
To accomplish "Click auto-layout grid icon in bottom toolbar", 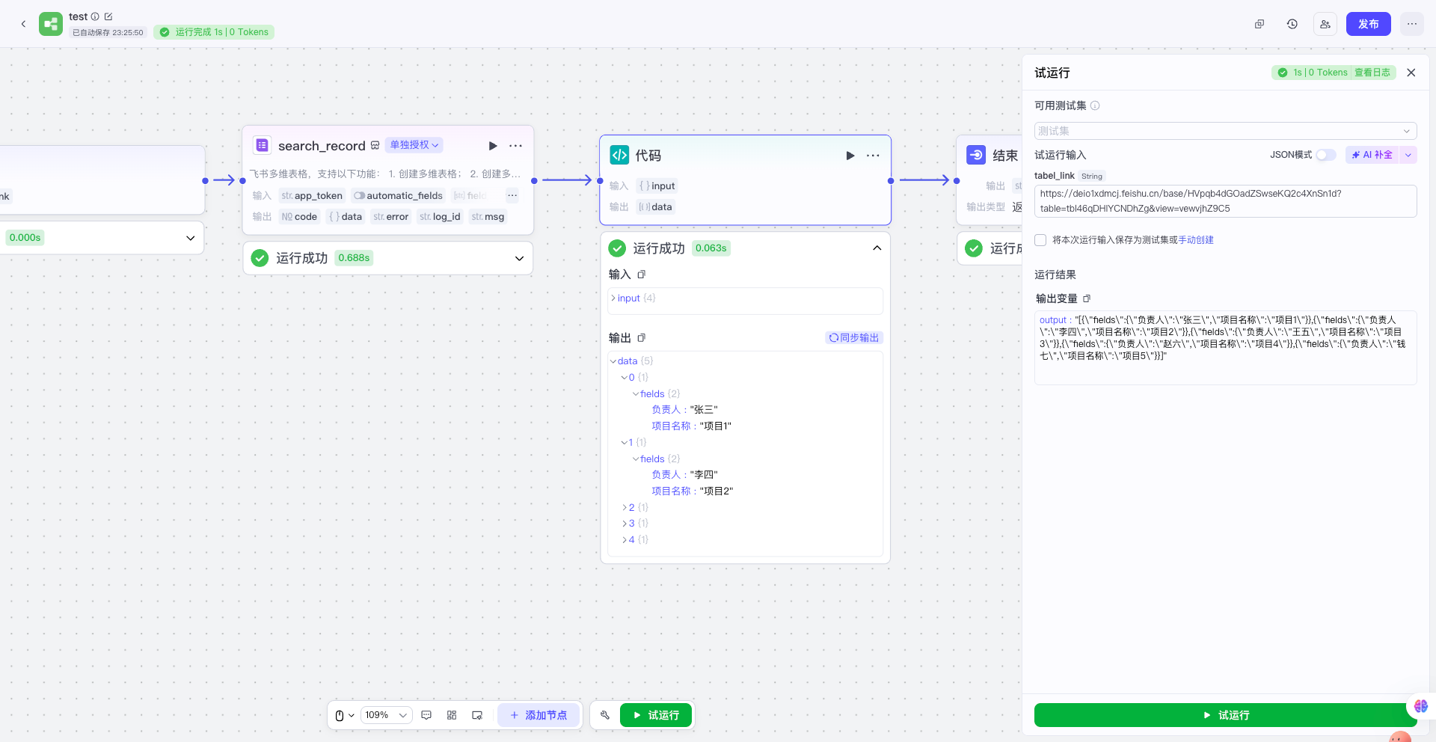I will pyautogui.click(x=452, y=715).
